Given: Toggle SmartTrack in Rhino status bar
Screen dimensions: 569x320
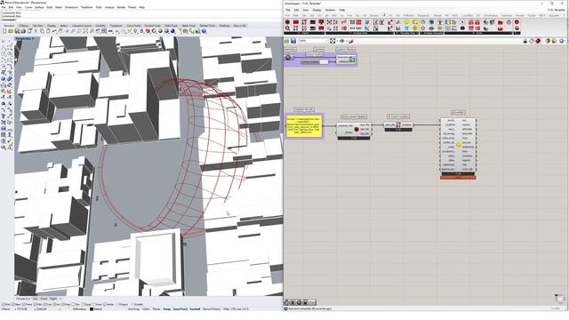Looking at the screenshot, I should coord(180,308).
